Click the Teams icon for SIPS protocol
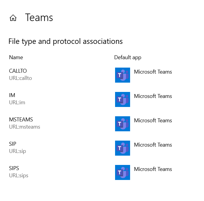The image size is (204, 201). pyautogui.click(x=122, y=172)
